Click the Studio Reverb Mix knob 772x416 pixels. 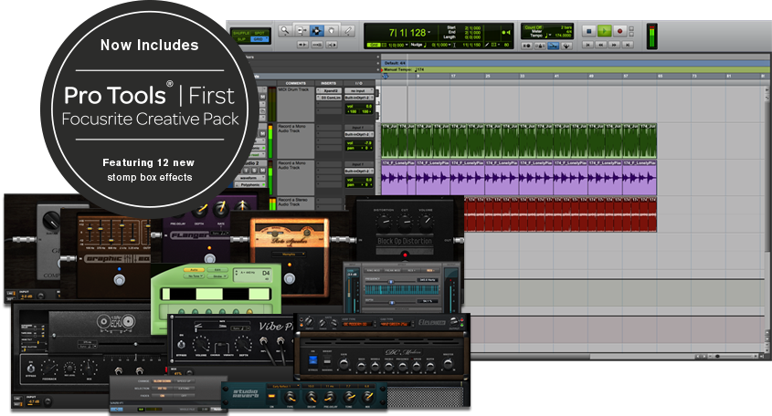click(366, 397)
